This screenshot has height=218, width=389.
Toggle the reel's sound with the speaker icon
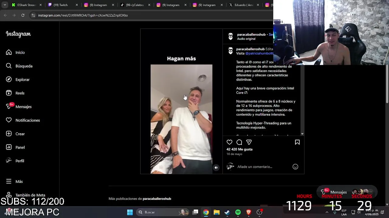(216, 167)
